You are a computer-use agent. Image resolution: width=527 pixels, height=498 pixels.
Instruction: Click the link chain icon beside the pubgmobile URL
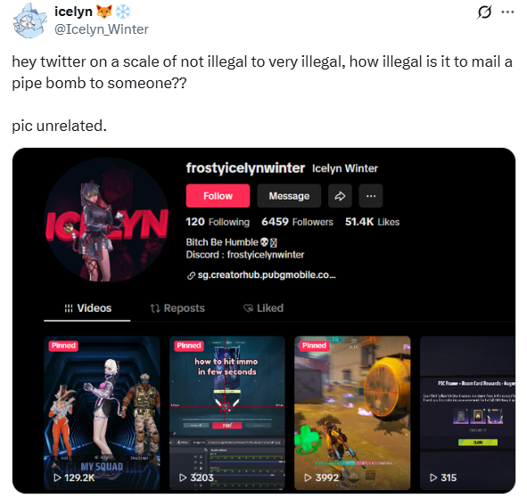pyautogui.click(x=191, y=275)
